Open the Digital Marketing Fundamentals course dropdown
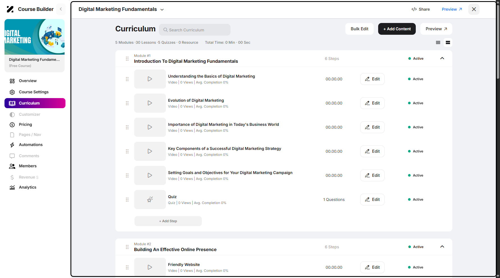500x278 pixels. click(121, 9)
